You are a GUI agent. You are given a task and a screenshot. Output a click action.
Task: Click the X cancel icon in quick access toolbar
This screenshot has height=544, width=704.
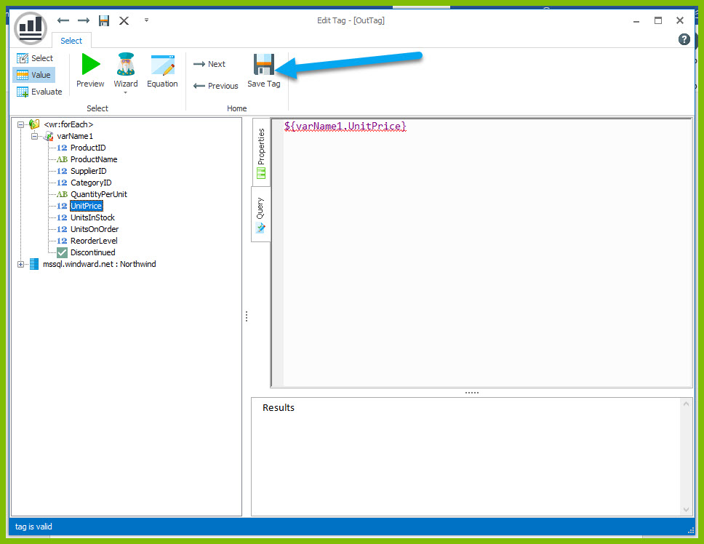[124, 20]
